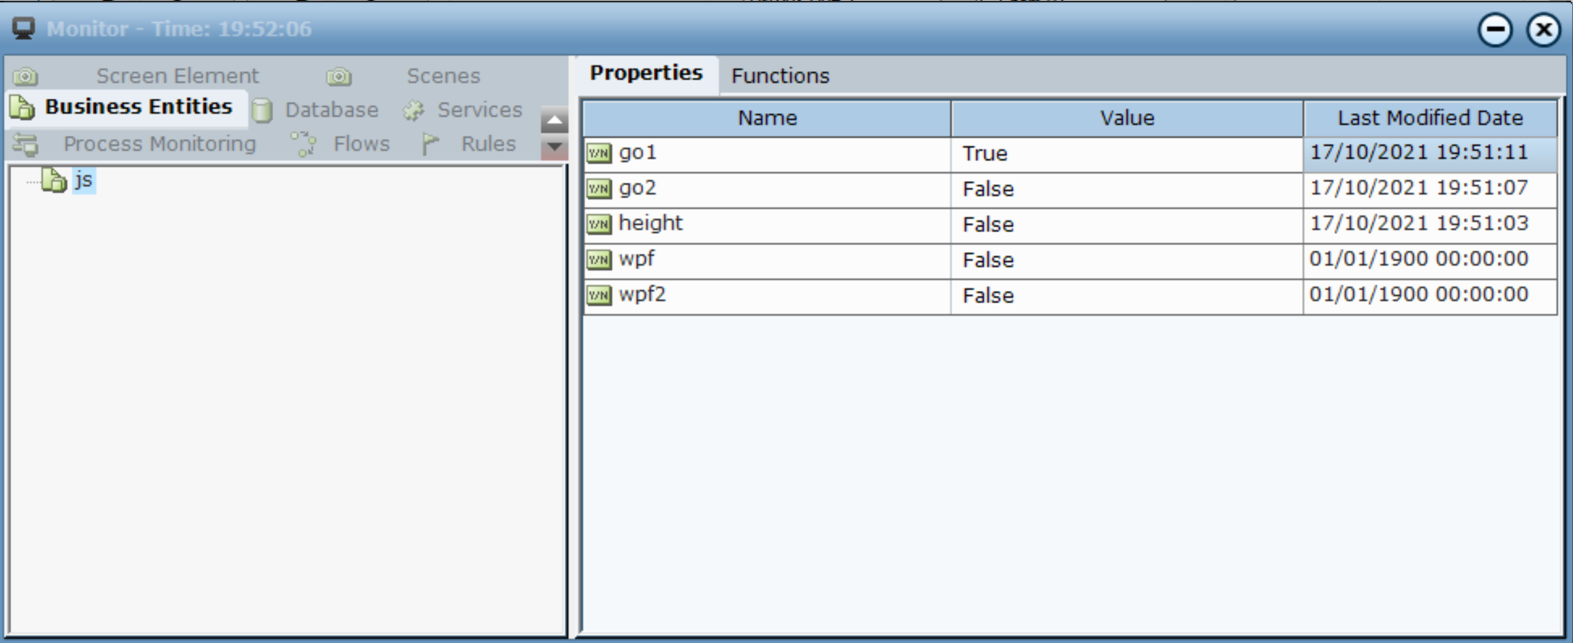Sort by Last Modified Date header

[1429, 118]
